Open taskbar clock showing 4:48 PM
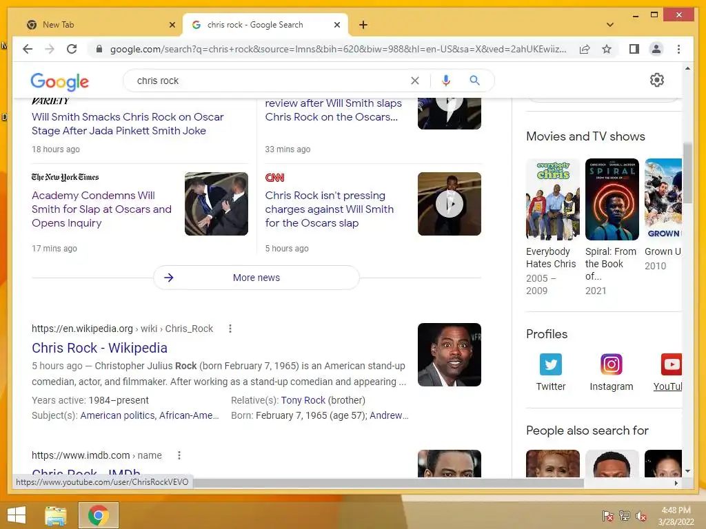The width and height of the screenshot is (706, 529). coord(676,515)
